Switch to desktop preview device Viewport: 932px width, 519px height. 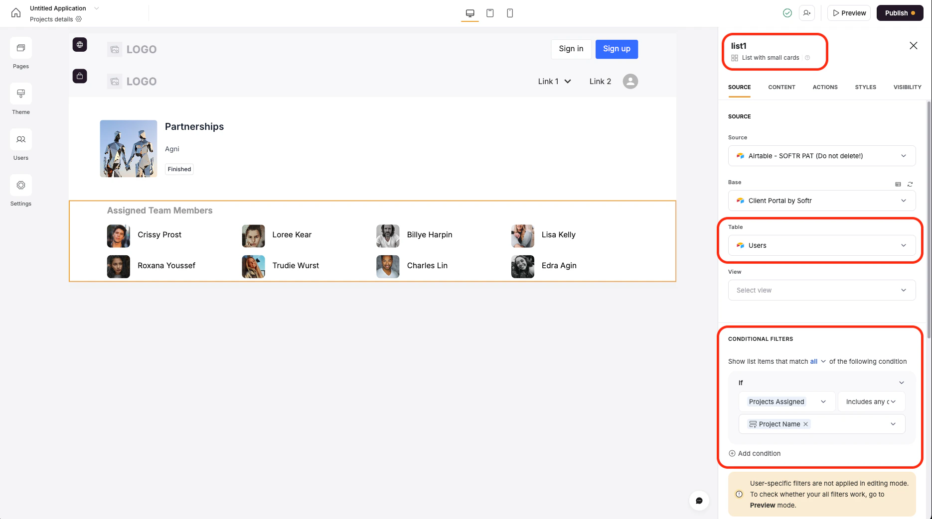(x=470, y=13)
